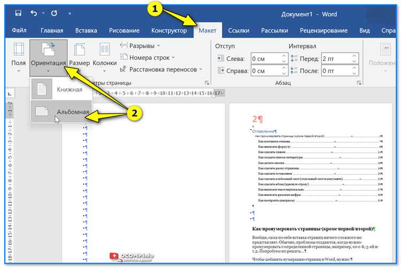Viewport: 401px width, 268px height.
Task: Click the tab selector on the ruler corner
Action: 10,93
